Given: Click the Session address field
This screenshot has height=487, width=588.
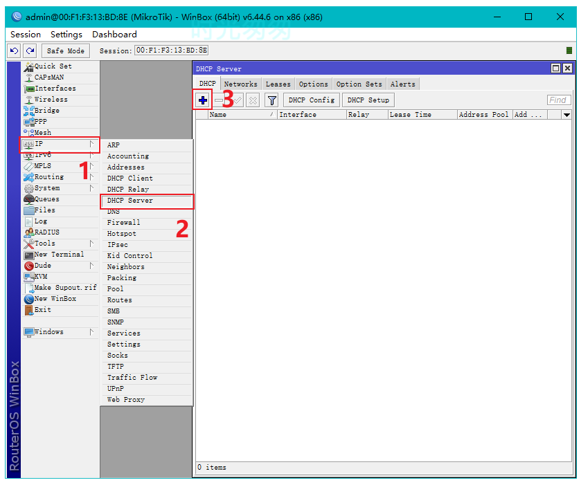Looking at the screenshot, I should pos(171,50).
